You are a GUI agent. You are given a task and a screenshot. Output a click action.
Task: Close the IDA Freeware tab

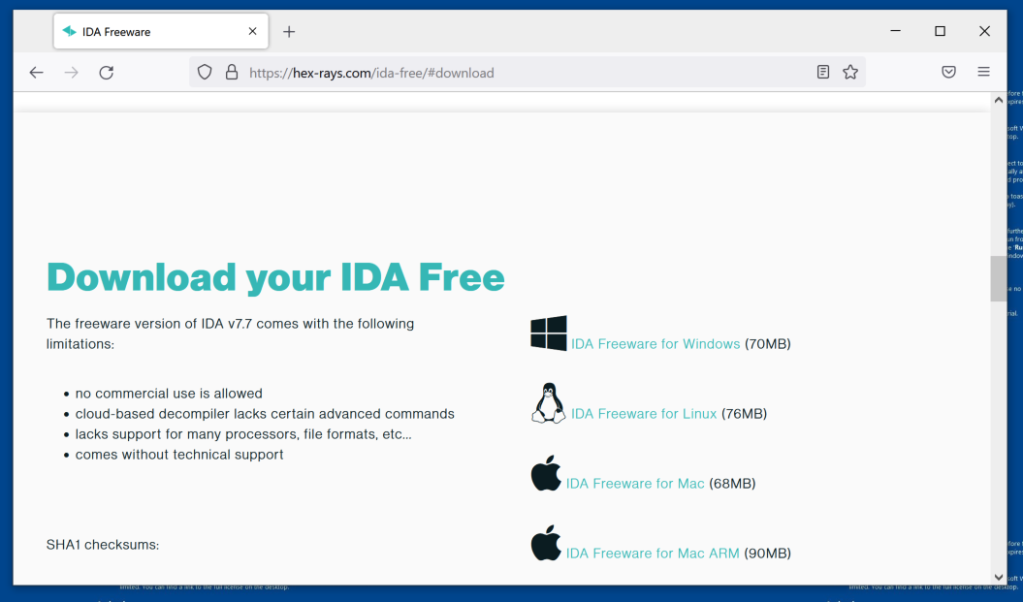point(252,32)
